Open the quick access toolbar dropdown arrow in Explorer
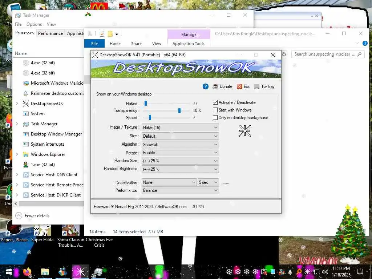Screen dimensions: 372x279 (x=117, y=34)
